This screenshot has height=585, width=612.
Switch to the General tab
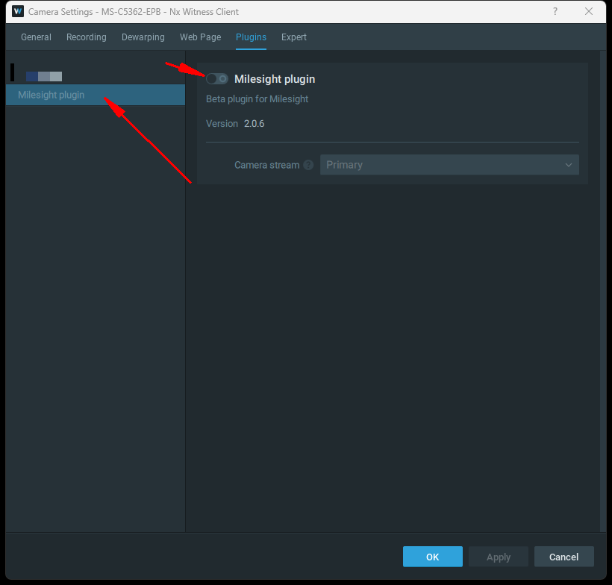pyautogui.click(x=36, y=37)
